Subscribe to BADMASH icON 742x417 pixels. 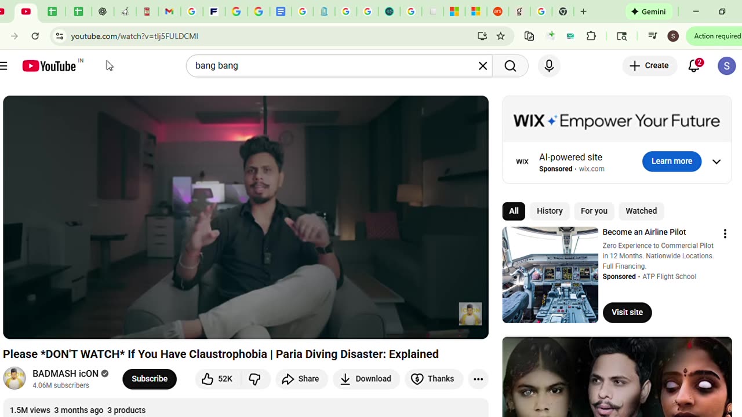coord(150,379)
